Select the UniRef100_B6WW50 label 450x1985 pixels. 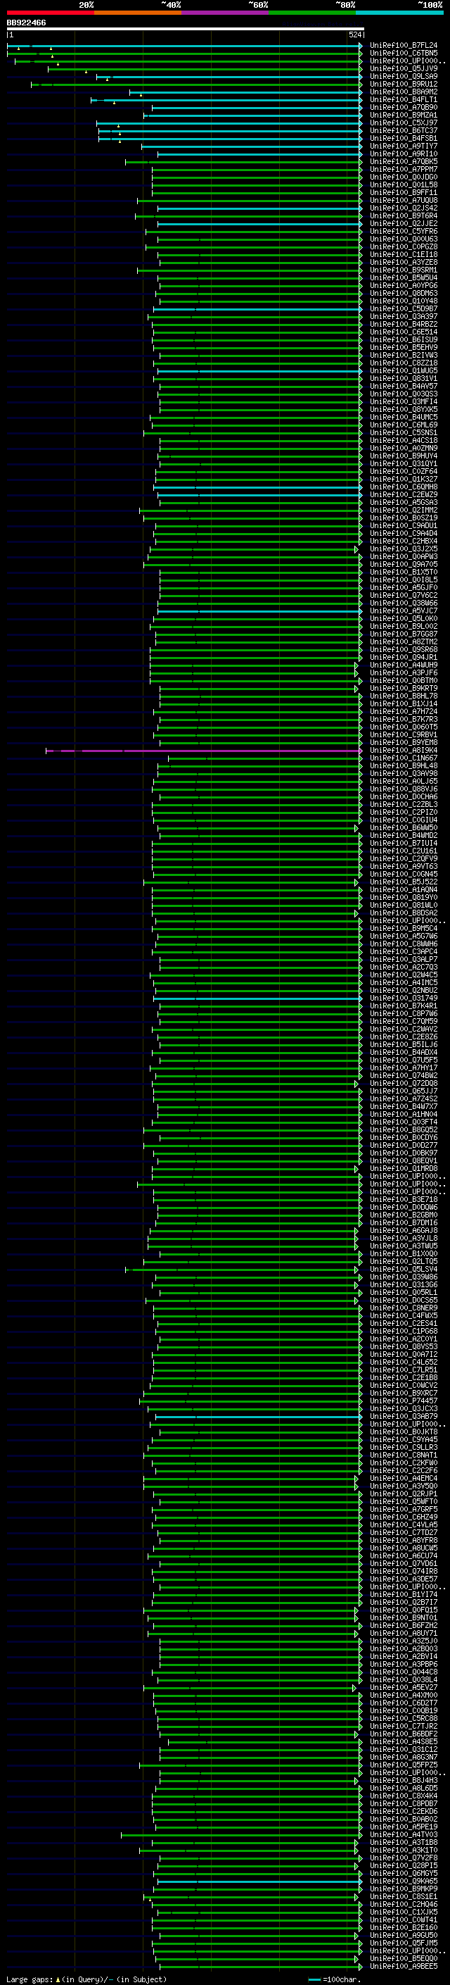coord(403,828)
